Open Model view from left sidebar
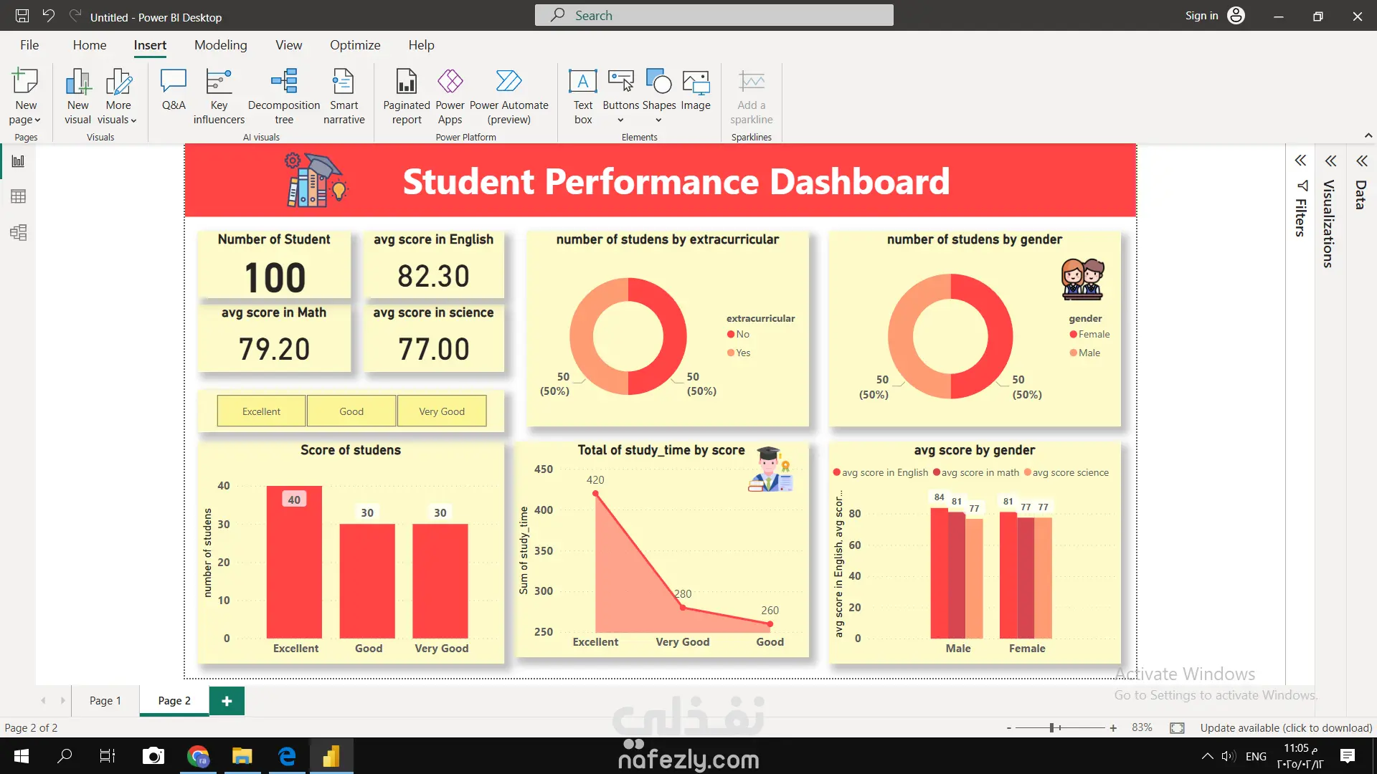Image resolution: width=1377 pixels, height=774 pixels. pyautogui.click(x=19, y=232)
